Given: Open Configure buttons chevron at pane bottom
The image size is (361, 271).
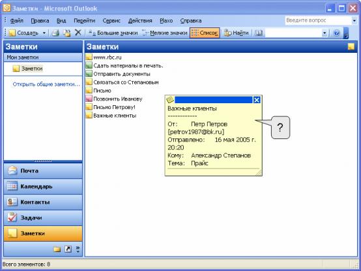Looking at the screenshot, I should pos(78,249).
